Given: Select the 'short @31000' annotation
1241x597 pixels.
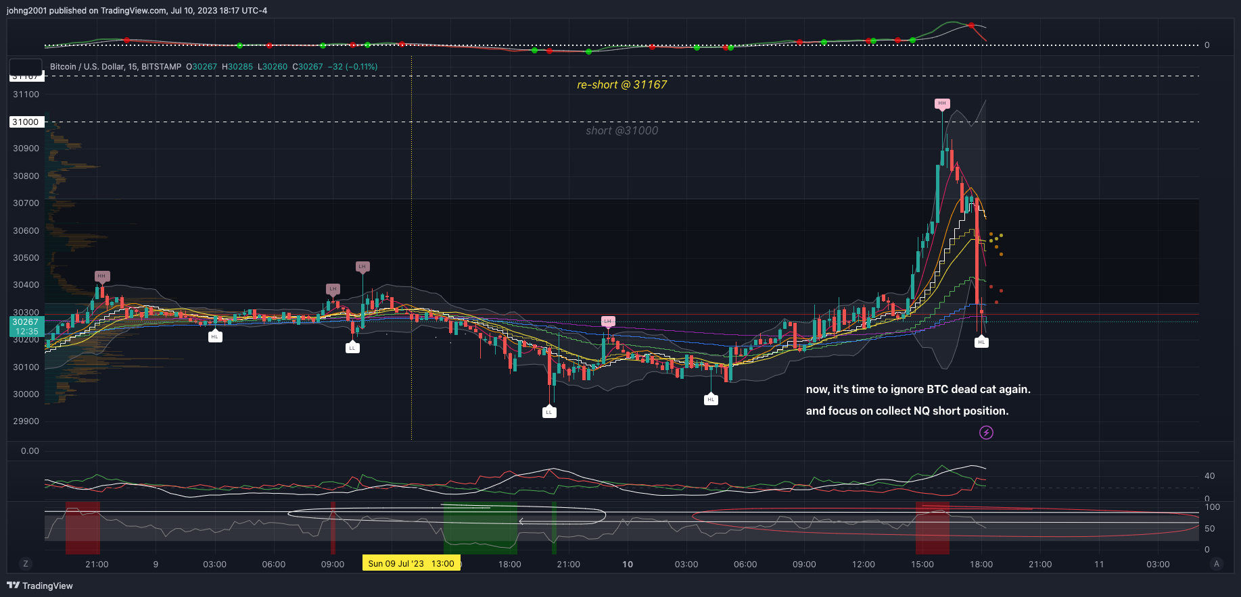Looking at the screenshot, I should click(622, 130).
